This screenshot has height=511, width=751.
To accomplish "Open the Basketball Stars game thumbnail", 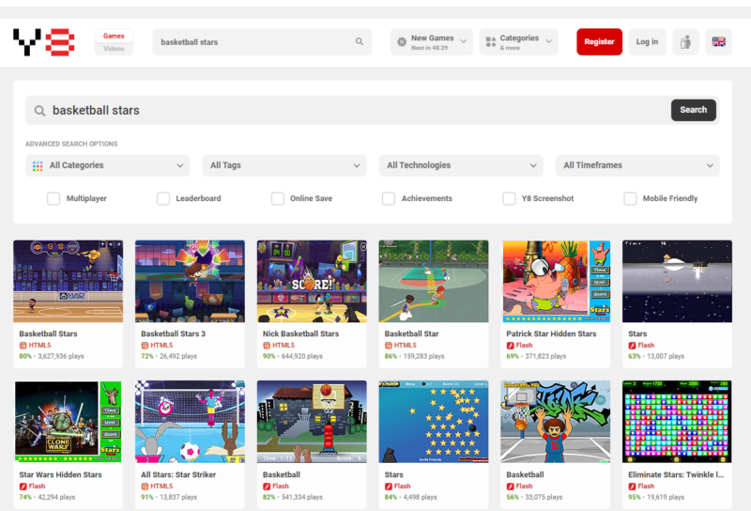I will pos(68,282).
